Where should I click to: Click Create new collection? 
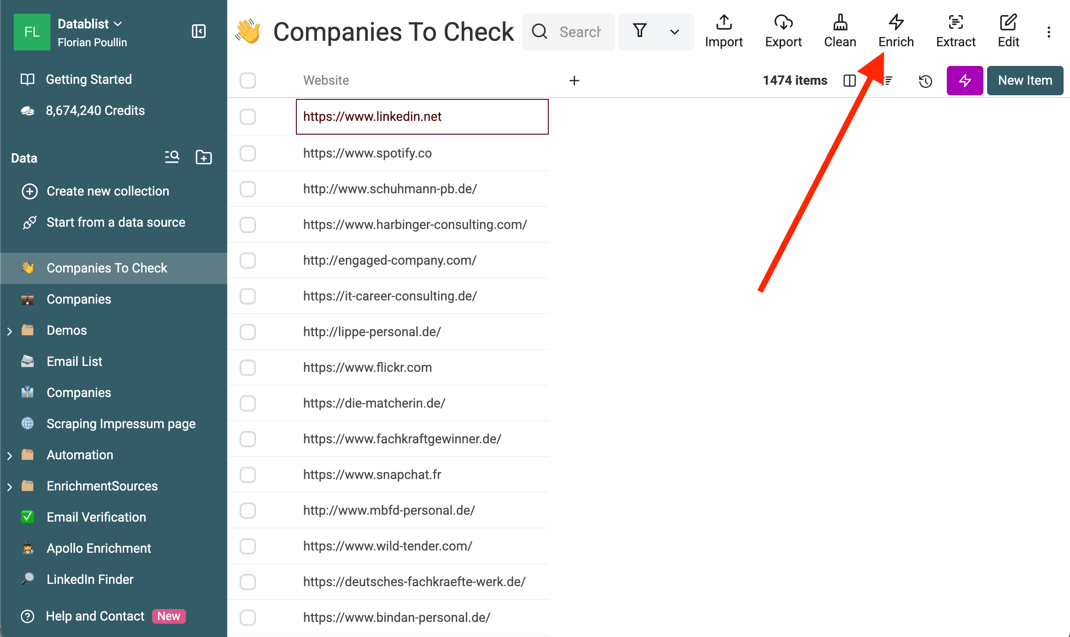tap(108, 191)
